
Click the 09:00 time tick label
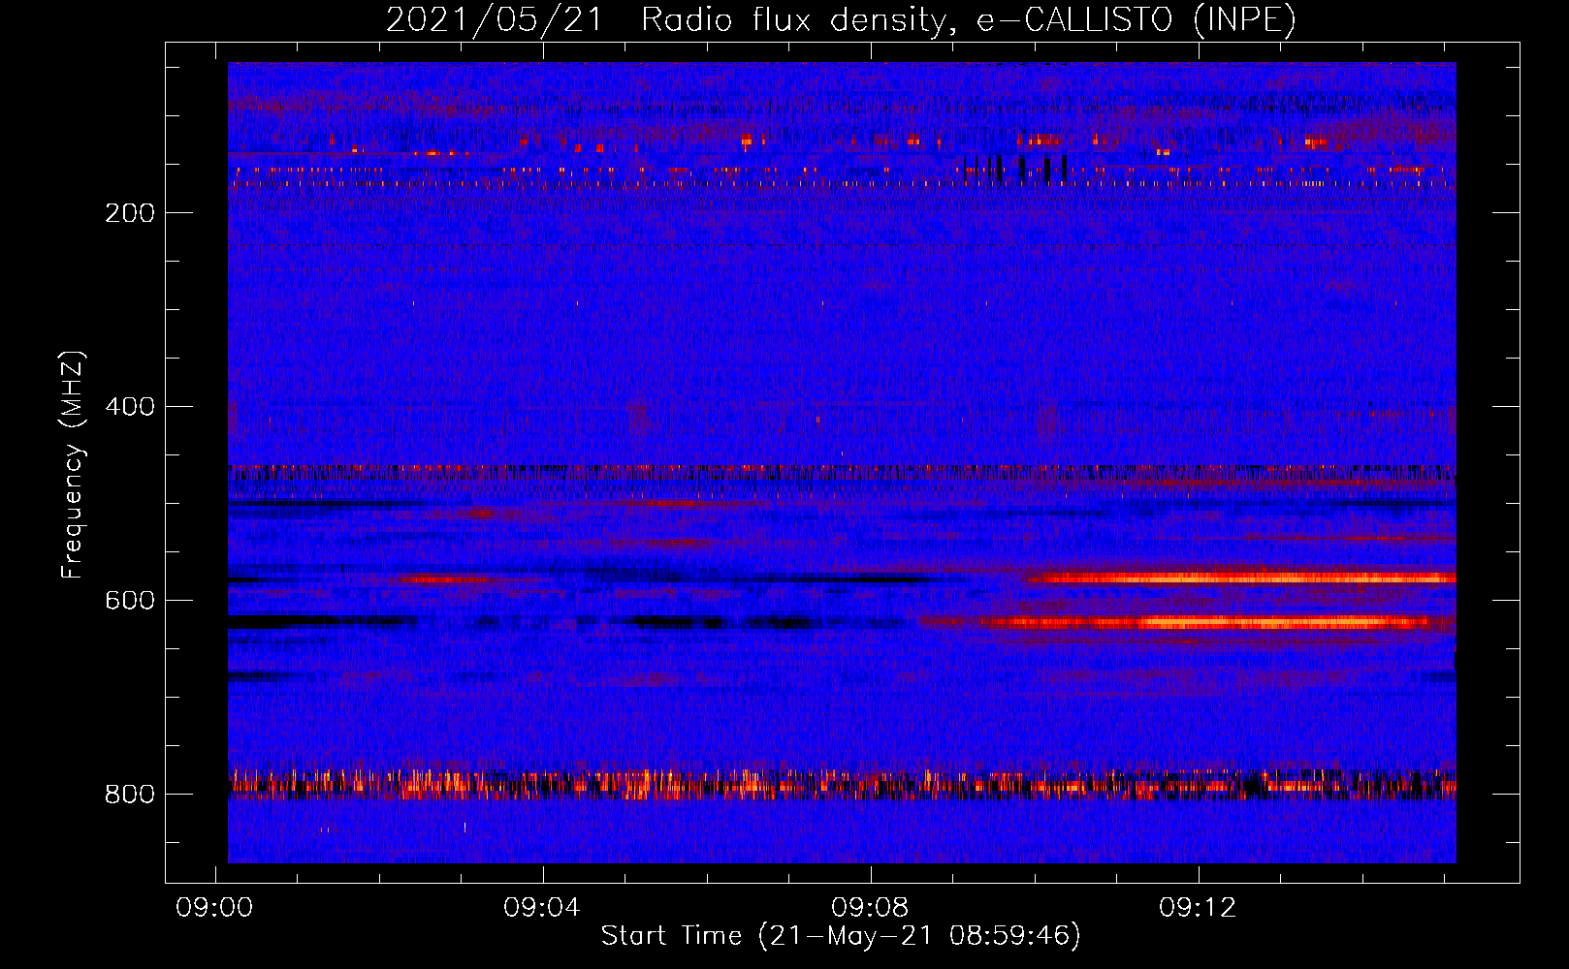click(x=214, y=908)
